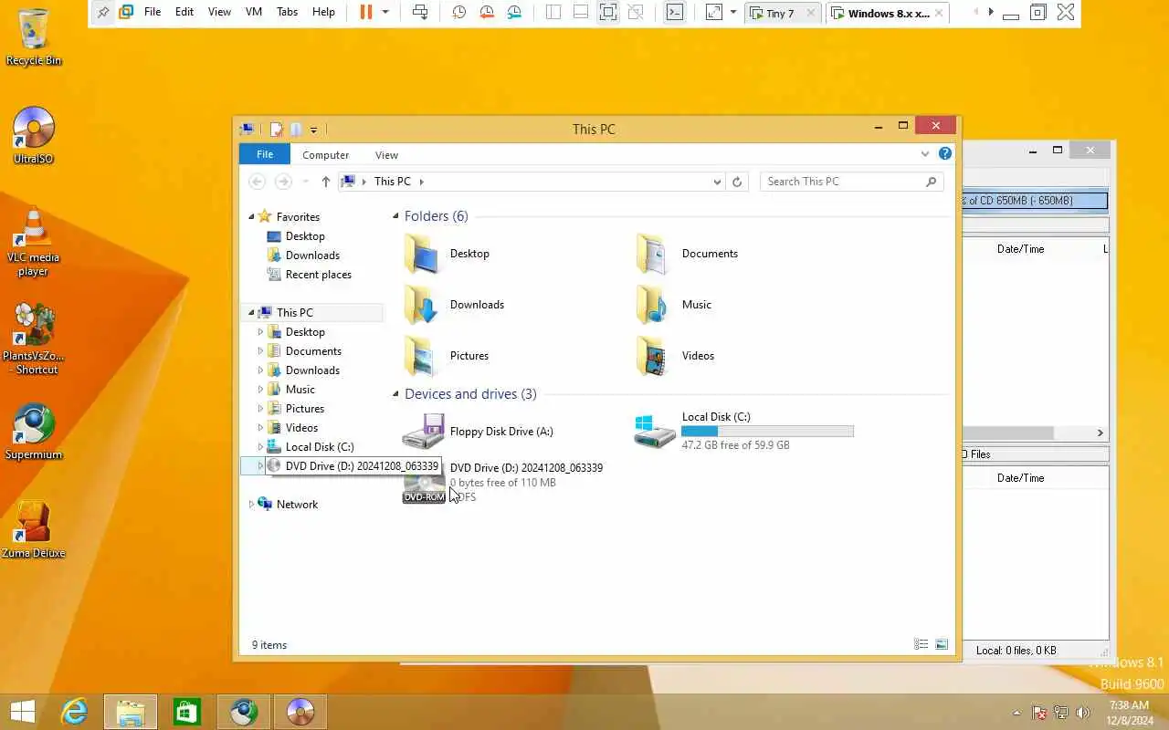The image size is (1169, 730).
Task: Switch to Supermium in the taskbar
Action: pyautogui.click(x=244, y=712)
